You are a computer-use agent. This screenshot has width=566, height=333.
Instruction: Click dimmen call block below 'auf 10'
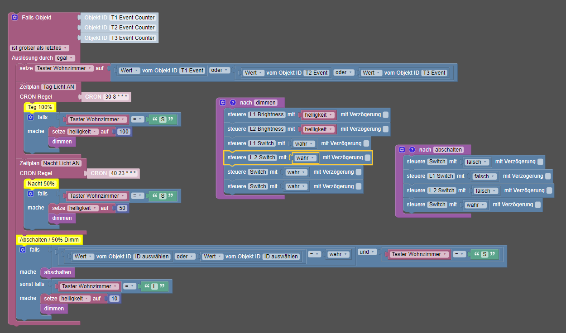point(54,309)
